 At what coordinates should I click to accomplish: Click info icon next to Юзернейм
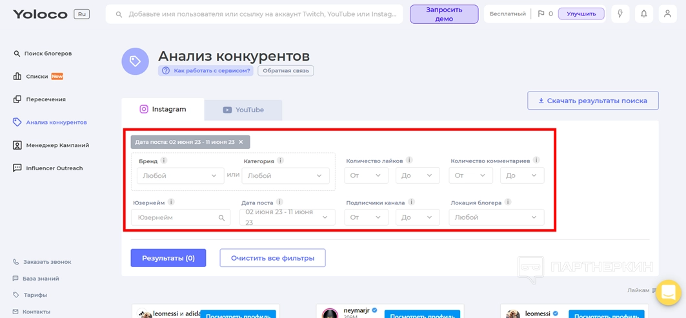tap(171, 202)
